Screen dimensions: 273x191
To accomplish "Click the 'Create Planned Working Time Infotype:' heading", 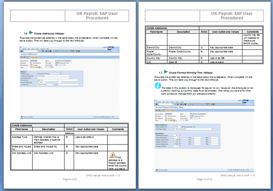I will (x=191, y=73).
